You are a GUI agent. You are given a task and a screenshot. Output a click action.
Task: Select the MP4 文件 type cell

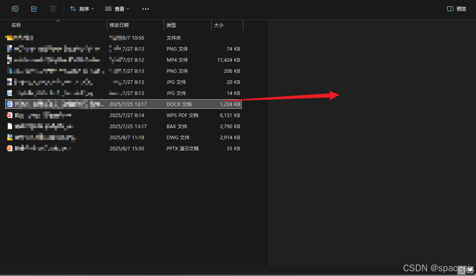coord(177,60)
